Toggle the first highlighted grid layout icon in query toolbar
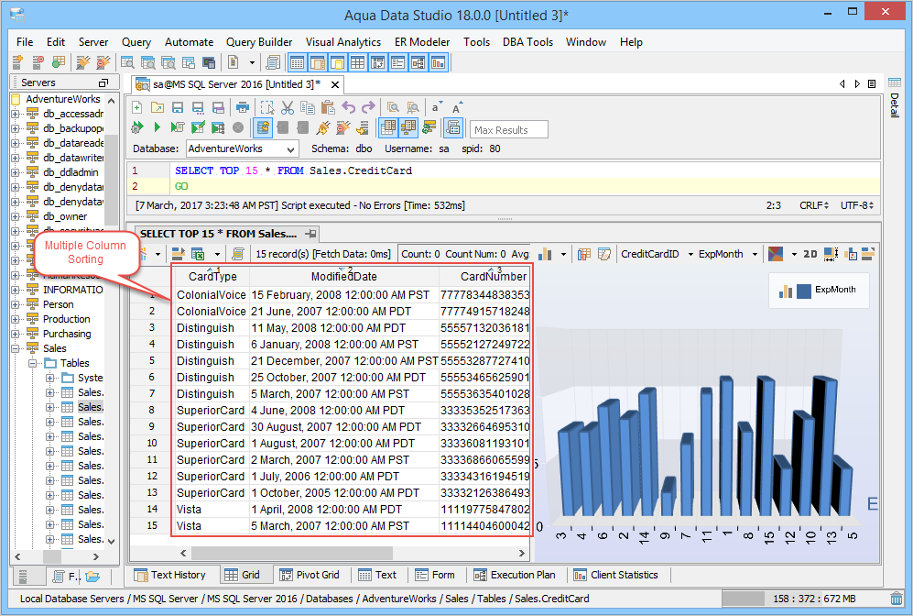Image resolution: width=913 pixels, height=616 pixels. [388, 127]
